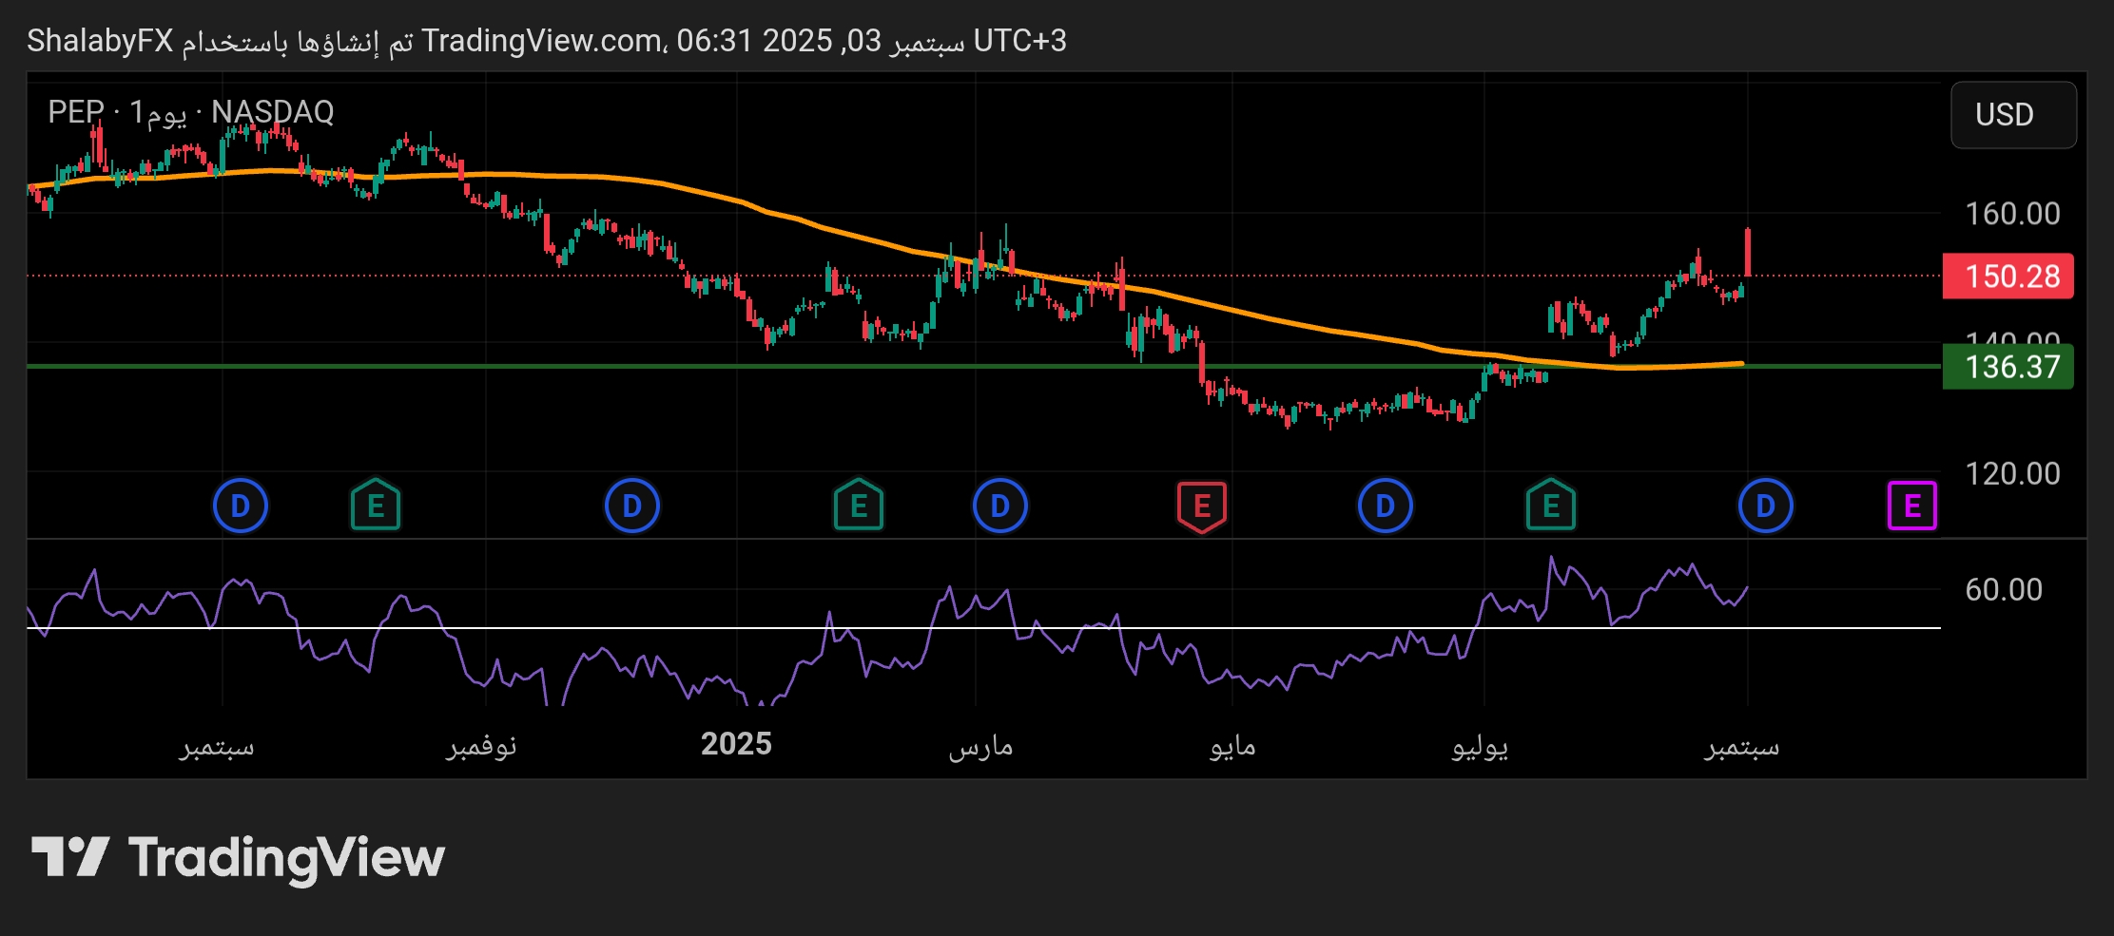Select the green 136.37 price level label
This screenshot has width=2114, height=936.
pos(2007,367)
